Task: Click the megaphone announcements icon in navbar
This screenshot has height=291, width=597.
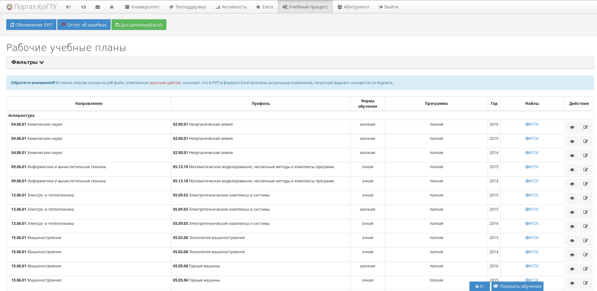Action: (x=68, y=7)
